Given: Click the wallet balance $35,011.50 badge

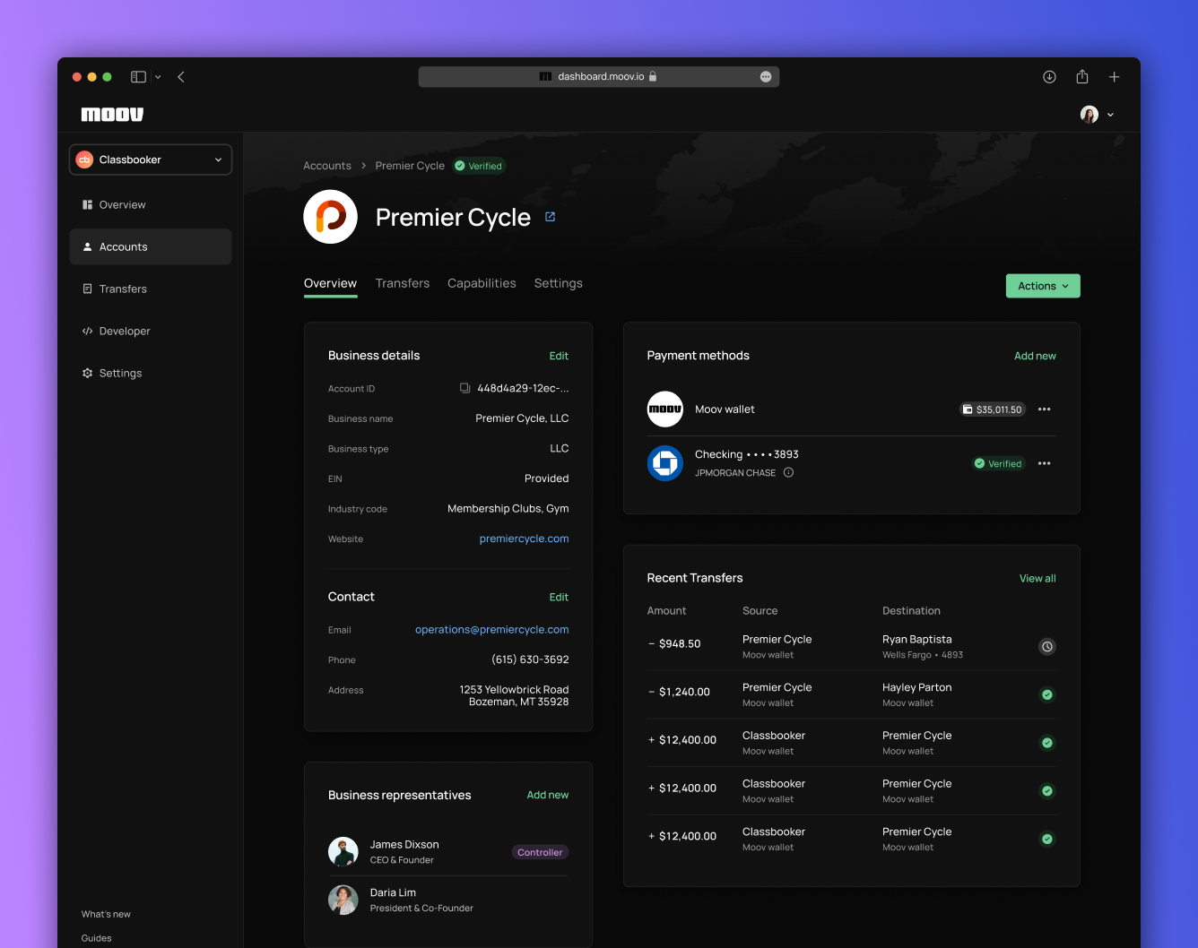Looking at the screenshot, I should pos(992,409).
